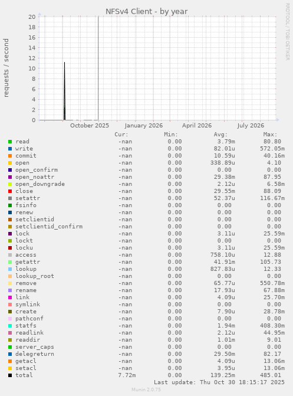Click the requests / second axis label

[x=6, y=68]
